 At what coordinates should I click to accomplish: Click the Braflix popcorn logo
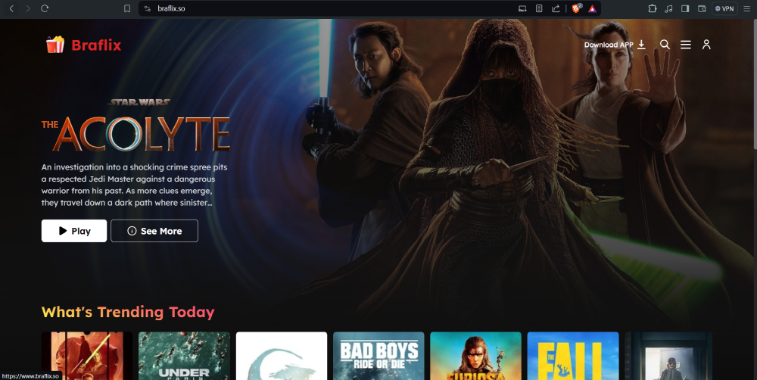coord(55,45)
